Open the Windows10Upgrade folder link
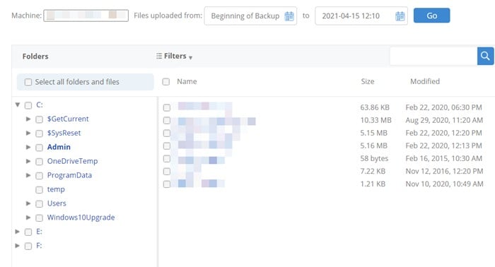Image resolution: width=495 pixels, height=267 pixels. pos(81,218)
